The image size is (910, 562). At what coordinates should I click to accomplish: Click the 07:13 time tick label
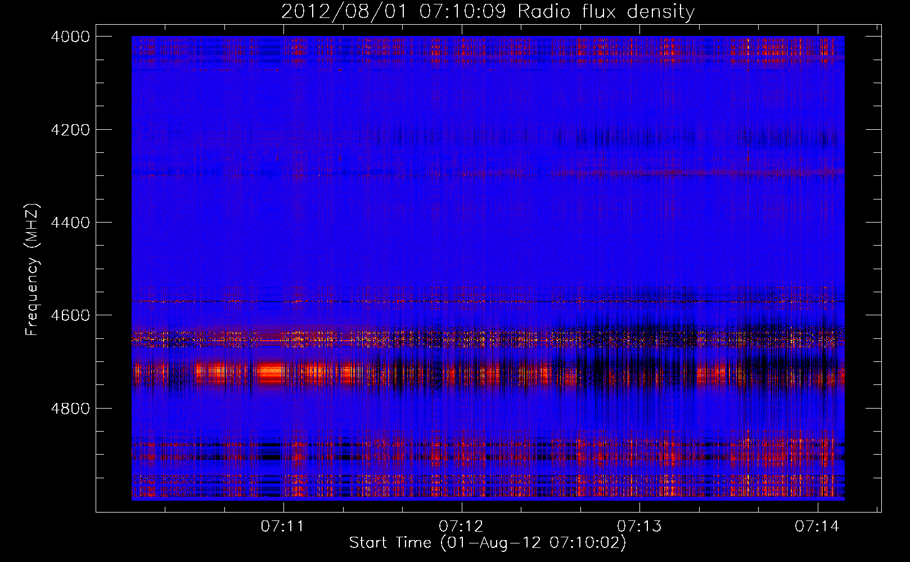coord(639,527)
